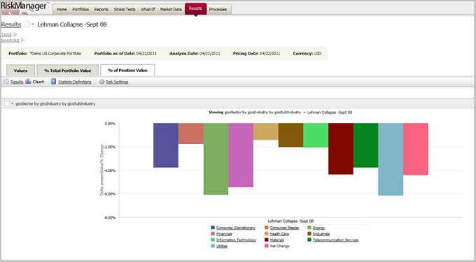
Task: Select the % Total Portfolio Value tab
Action: pos(68,71)
